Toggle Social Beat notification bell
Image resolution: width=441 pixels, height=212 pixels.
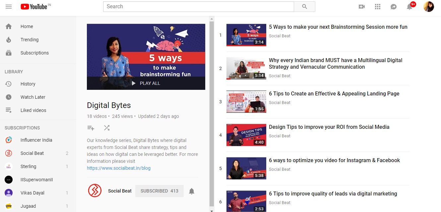pyautogui.click(x=192, y=191)
